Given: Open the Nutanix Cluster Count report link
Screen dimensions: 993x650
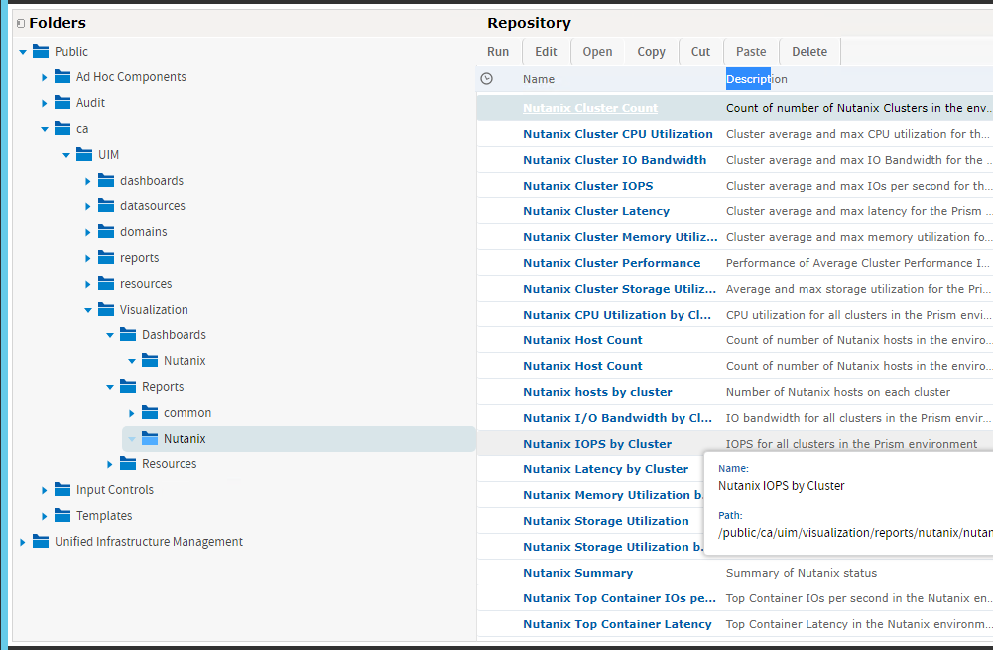Looking at the screenshot, I should coord(589,107).
